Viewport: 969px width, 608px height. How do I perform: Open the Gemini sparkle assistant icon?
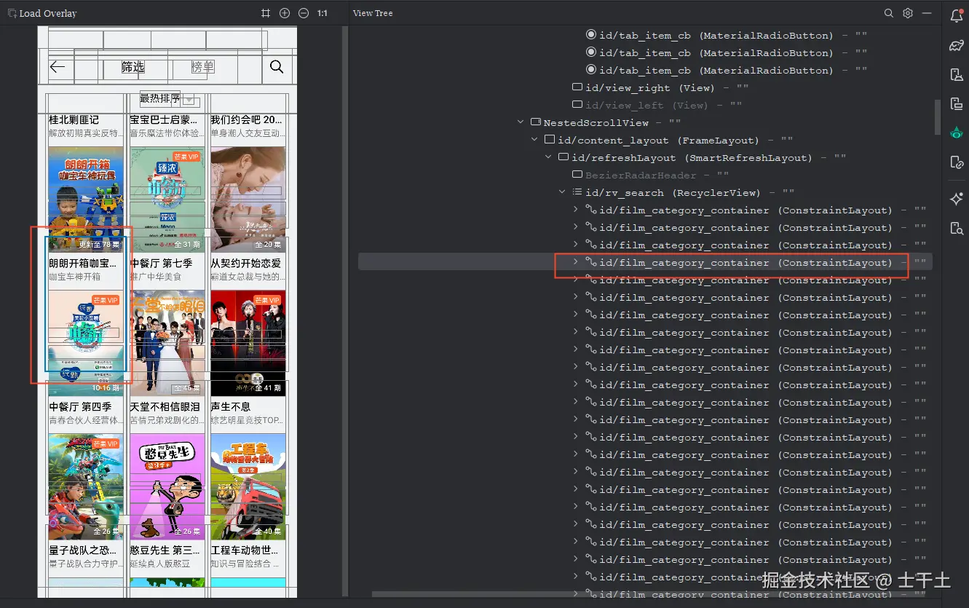tap(957, 199)
